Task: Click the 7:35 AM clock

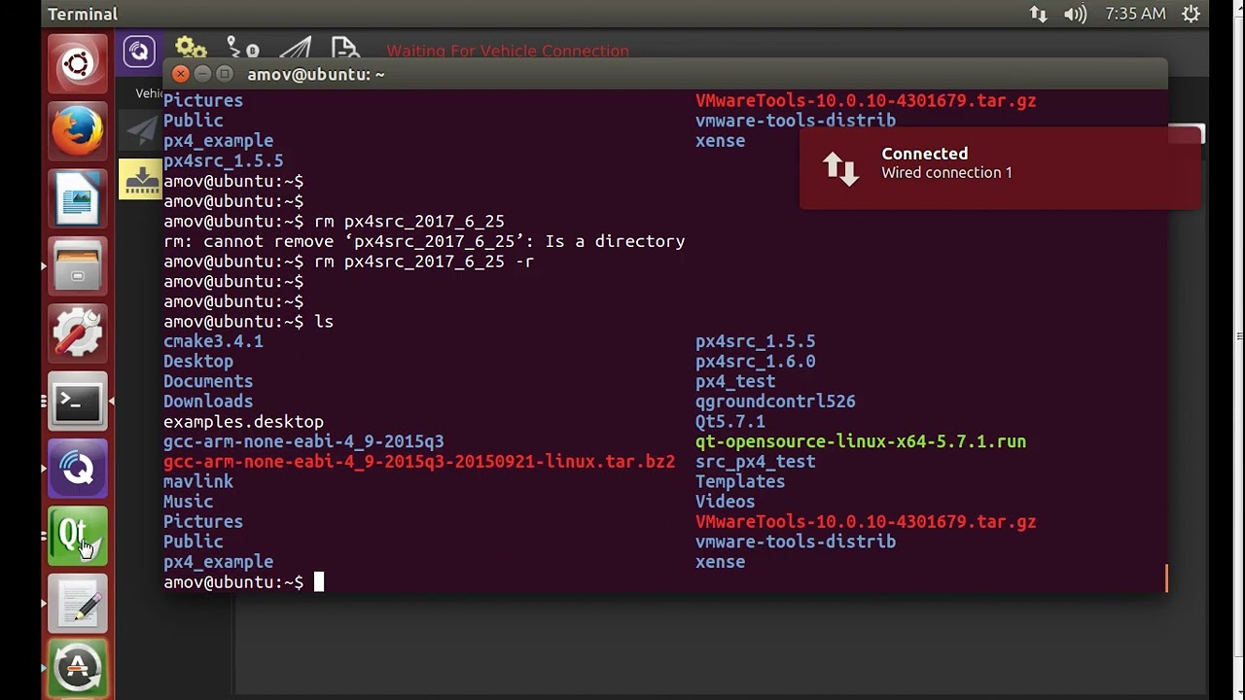Action: coord(1135,14)
